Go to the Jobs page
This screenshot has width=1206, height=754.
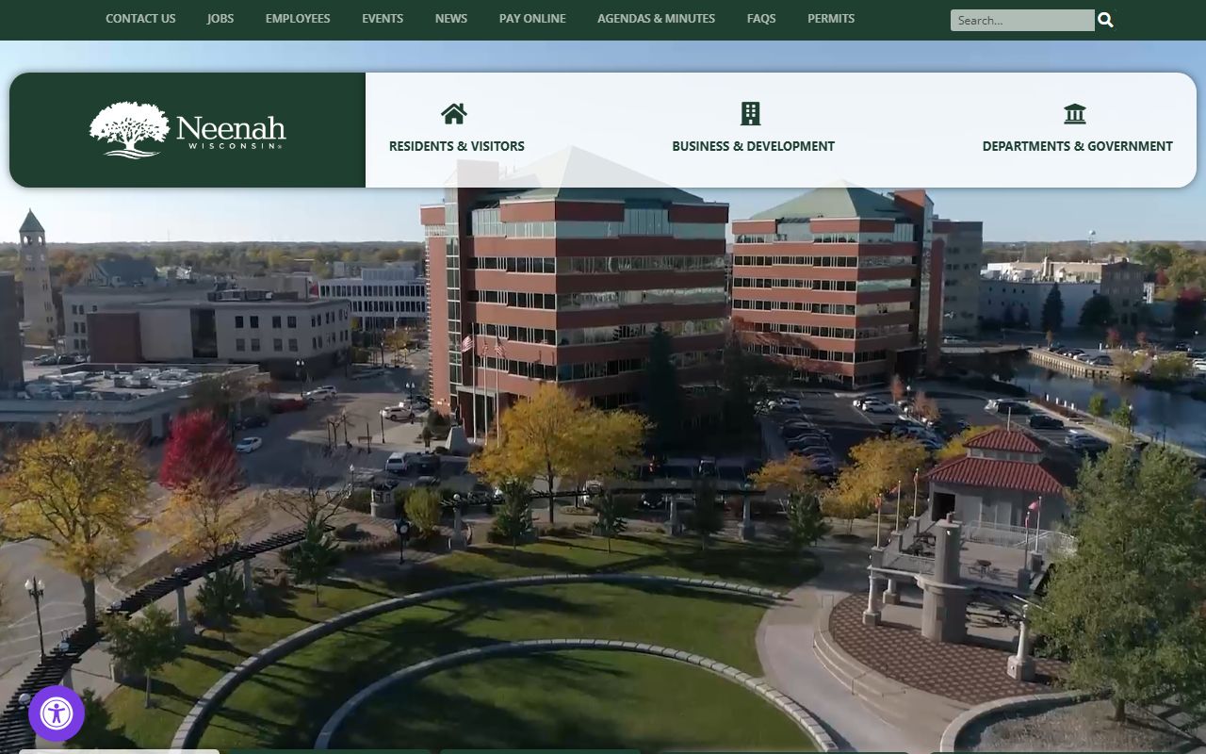pos(220,19)
